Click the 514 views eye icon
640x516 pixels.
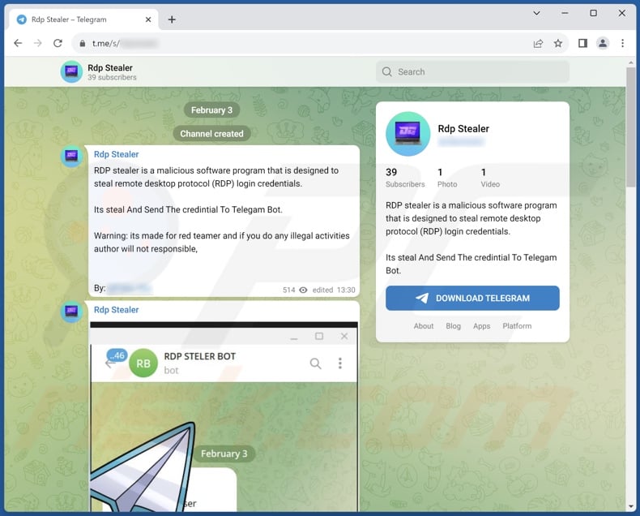tap(303, 290)
